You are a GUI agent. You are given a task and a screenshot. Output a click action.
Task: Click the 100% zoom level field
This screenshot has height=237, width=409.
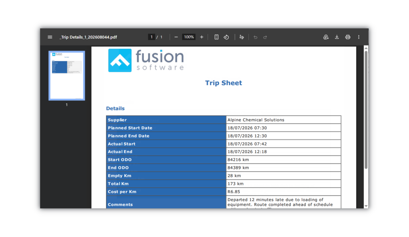click(189, 37)
